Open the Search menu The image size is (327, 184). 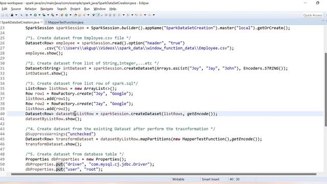click(x=62, y=9)
